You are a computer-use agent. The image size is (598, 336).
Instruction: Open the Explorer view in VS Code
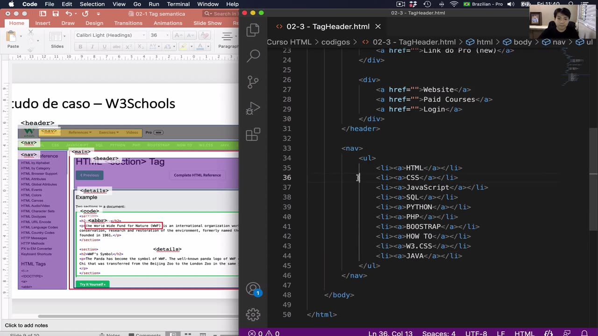tap(253, 30)
